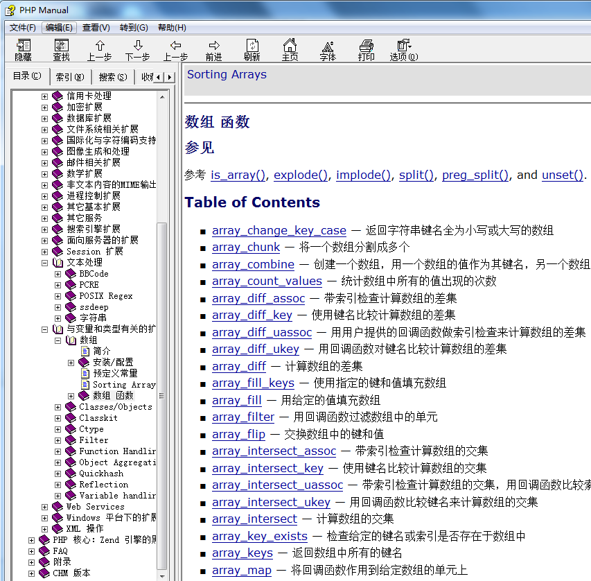
Task: Open the array_diff_uassoc link
Action: 262,332
